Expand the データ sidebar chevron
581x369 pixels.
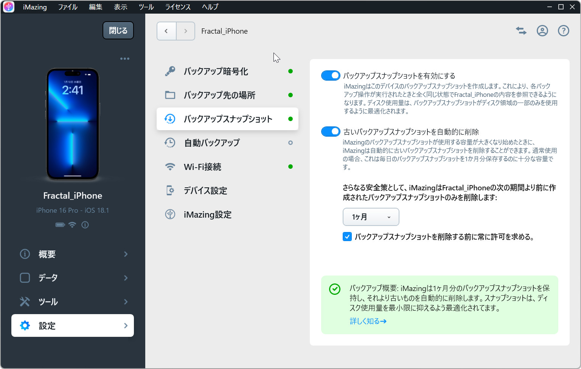[126, 278]
